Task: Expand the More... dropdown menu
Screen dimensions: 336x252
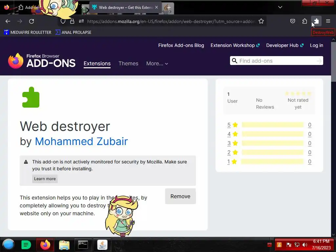Action: (157, 64)
